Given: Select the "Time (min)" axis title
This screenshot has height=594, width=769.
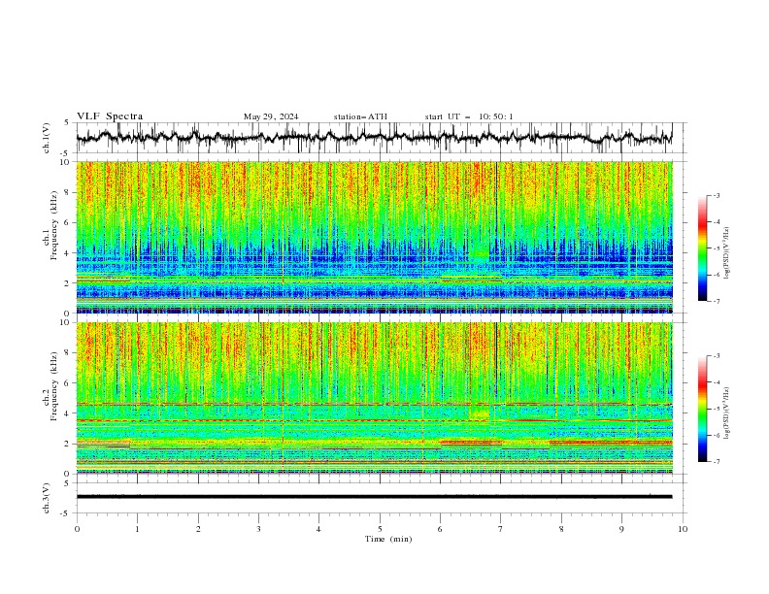Looking at the screenshot, I should pyautogui.click(x=388, y=539).
